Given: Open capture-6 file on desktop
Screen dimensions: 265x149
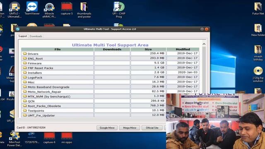Looking at the screenshot, I should (x=49, y=138).
